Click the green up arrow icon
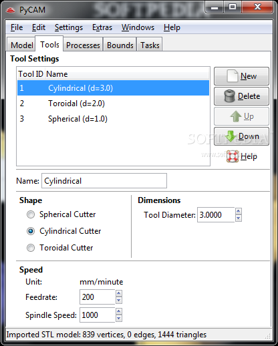Image resolution: width=278 pixels, height=346 pixels. click(236, 116)
